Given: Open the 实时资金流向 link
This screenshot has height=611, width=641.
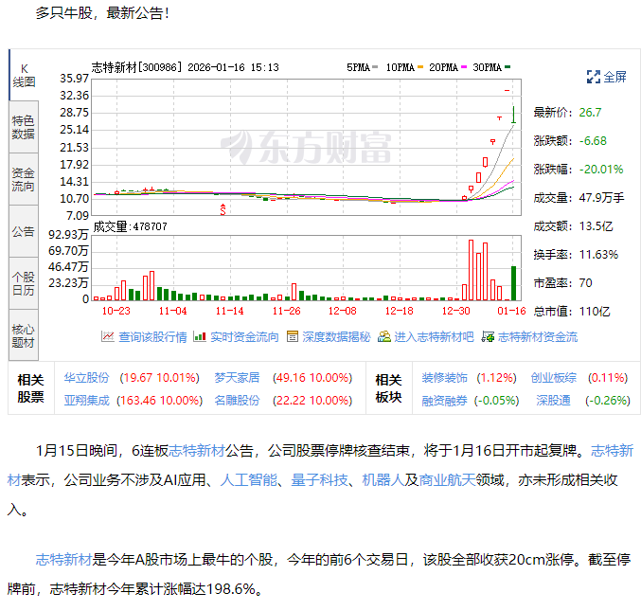Looking at the screenshot, I should tap(244, 337).
